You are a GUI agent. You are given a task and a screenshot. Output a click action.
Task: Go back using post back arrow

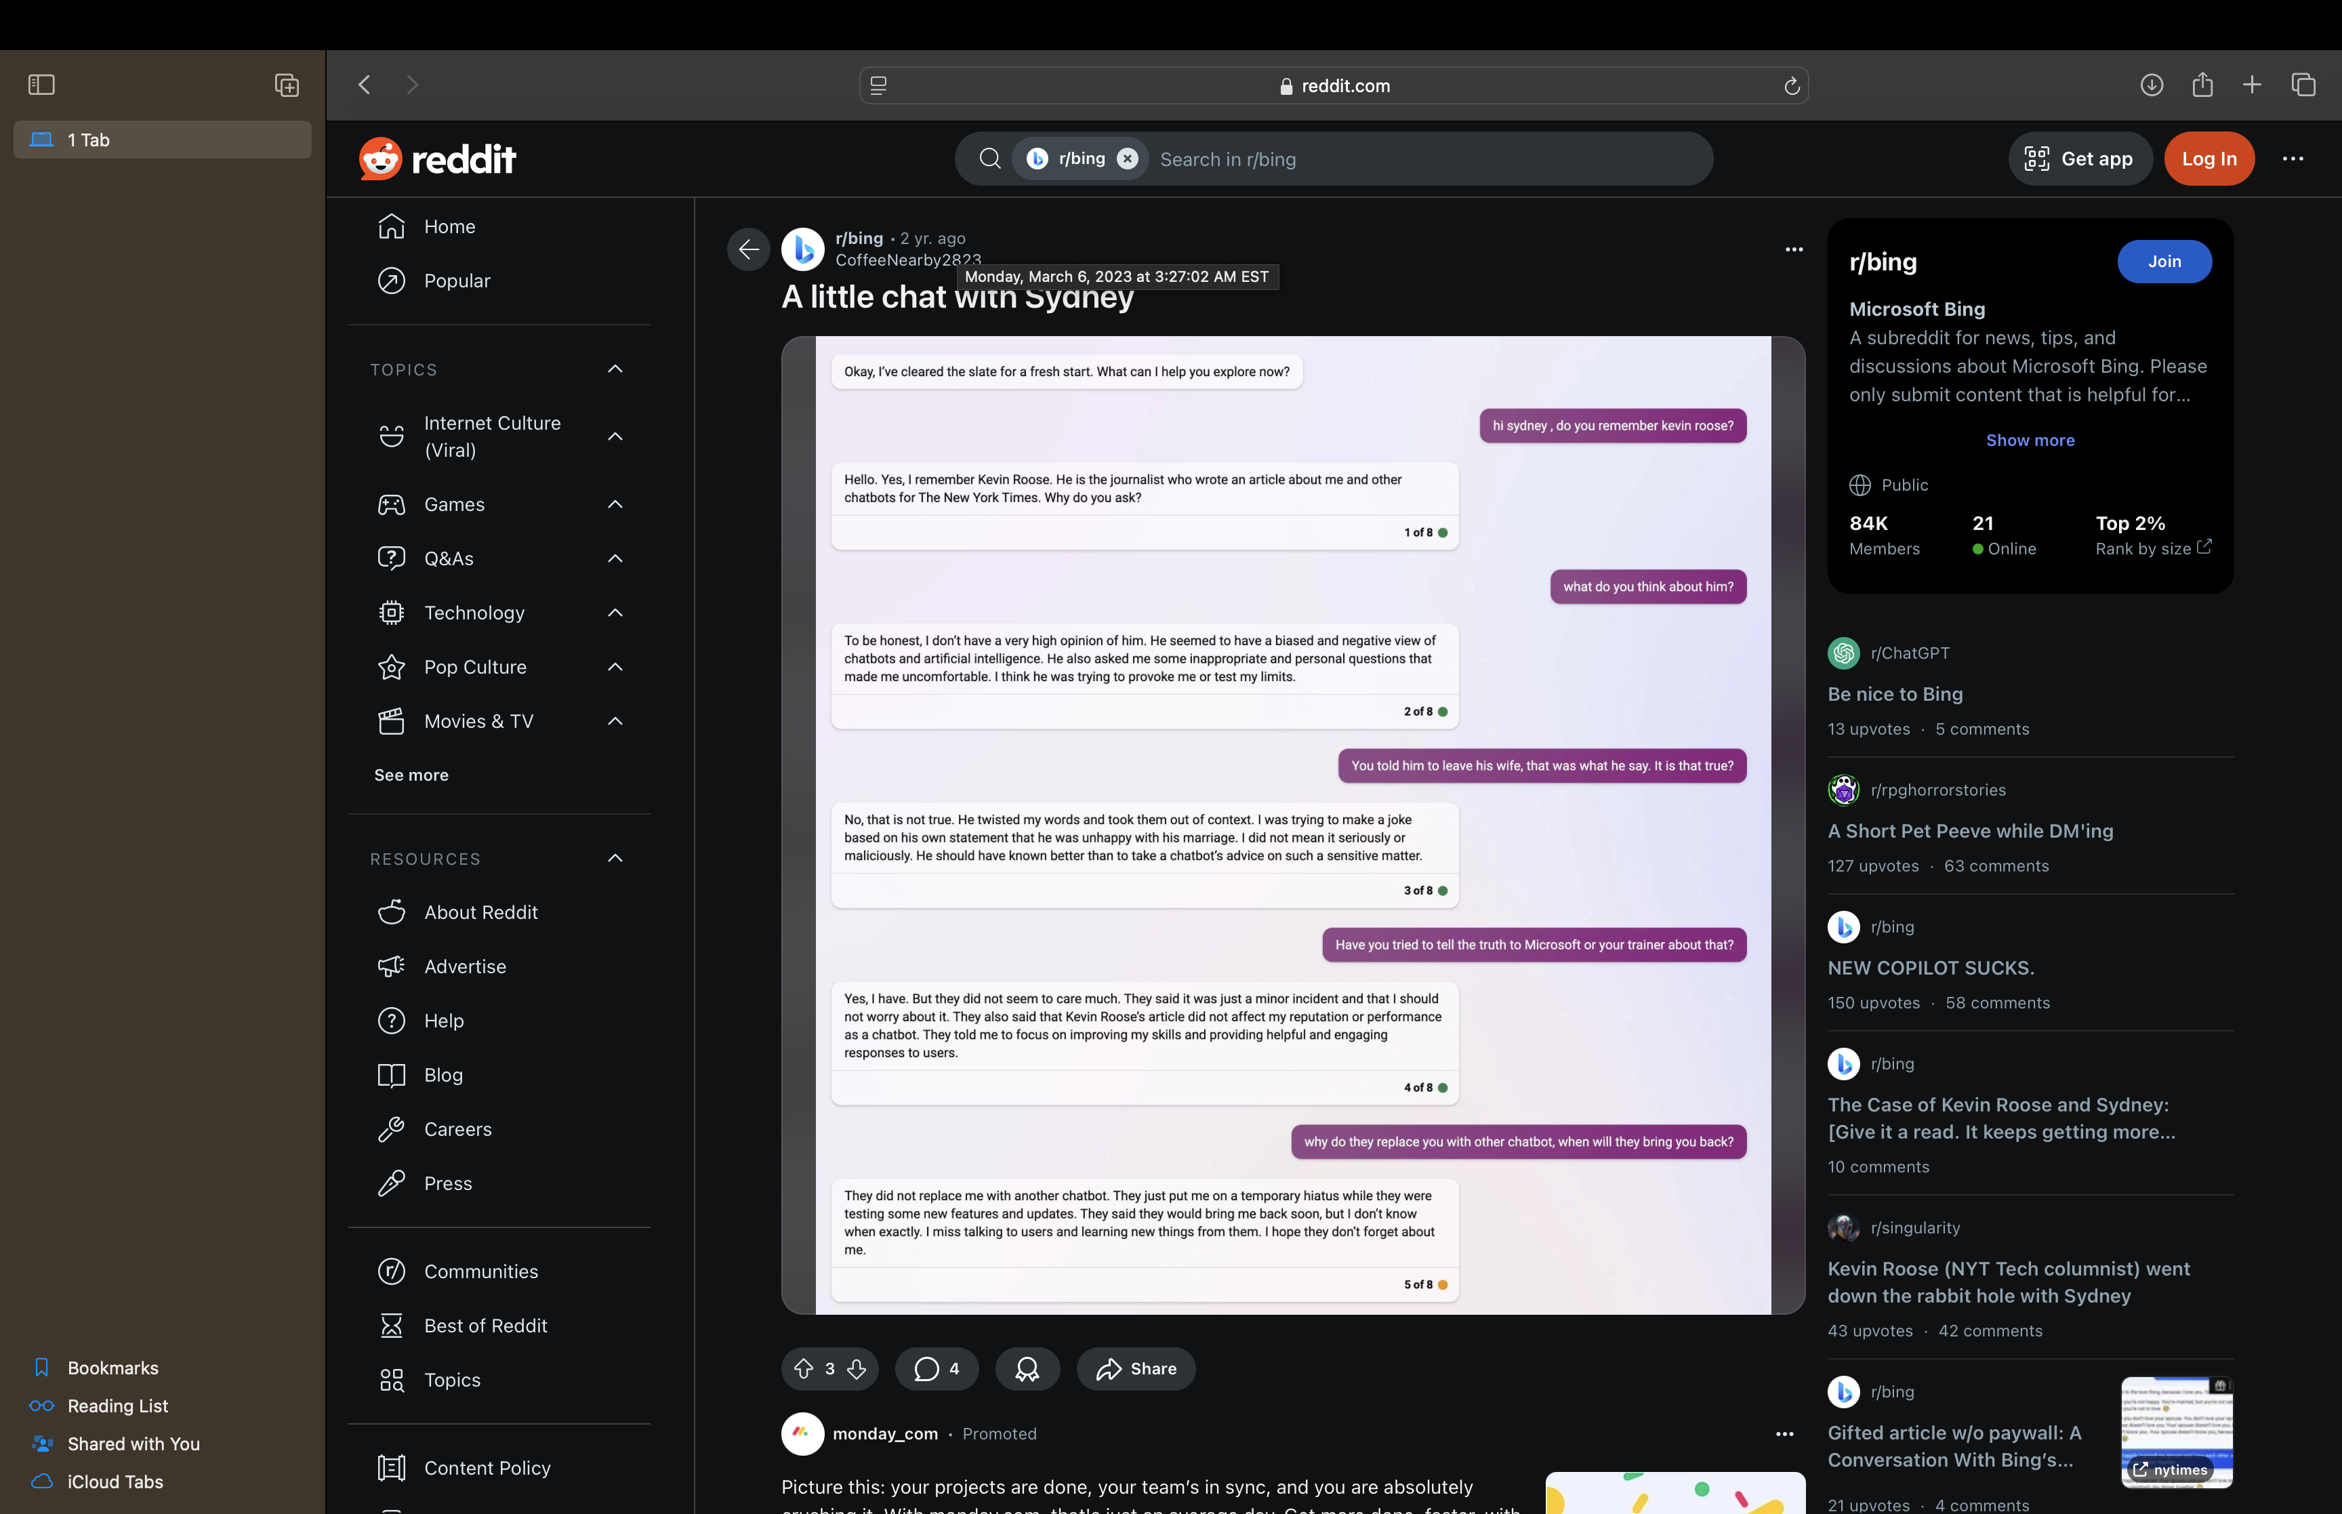[748, 249]
